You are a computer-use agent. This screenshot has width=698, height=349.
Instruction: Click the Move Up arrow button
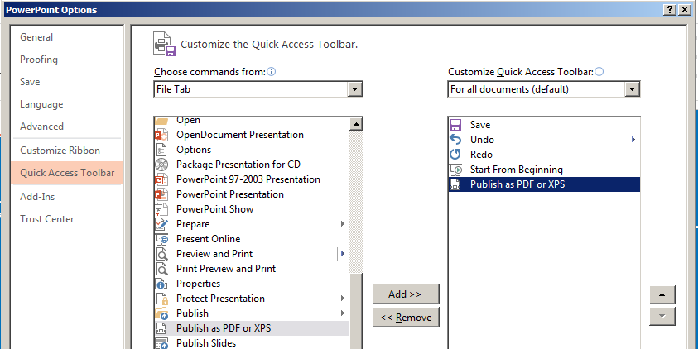click(662, 294)
